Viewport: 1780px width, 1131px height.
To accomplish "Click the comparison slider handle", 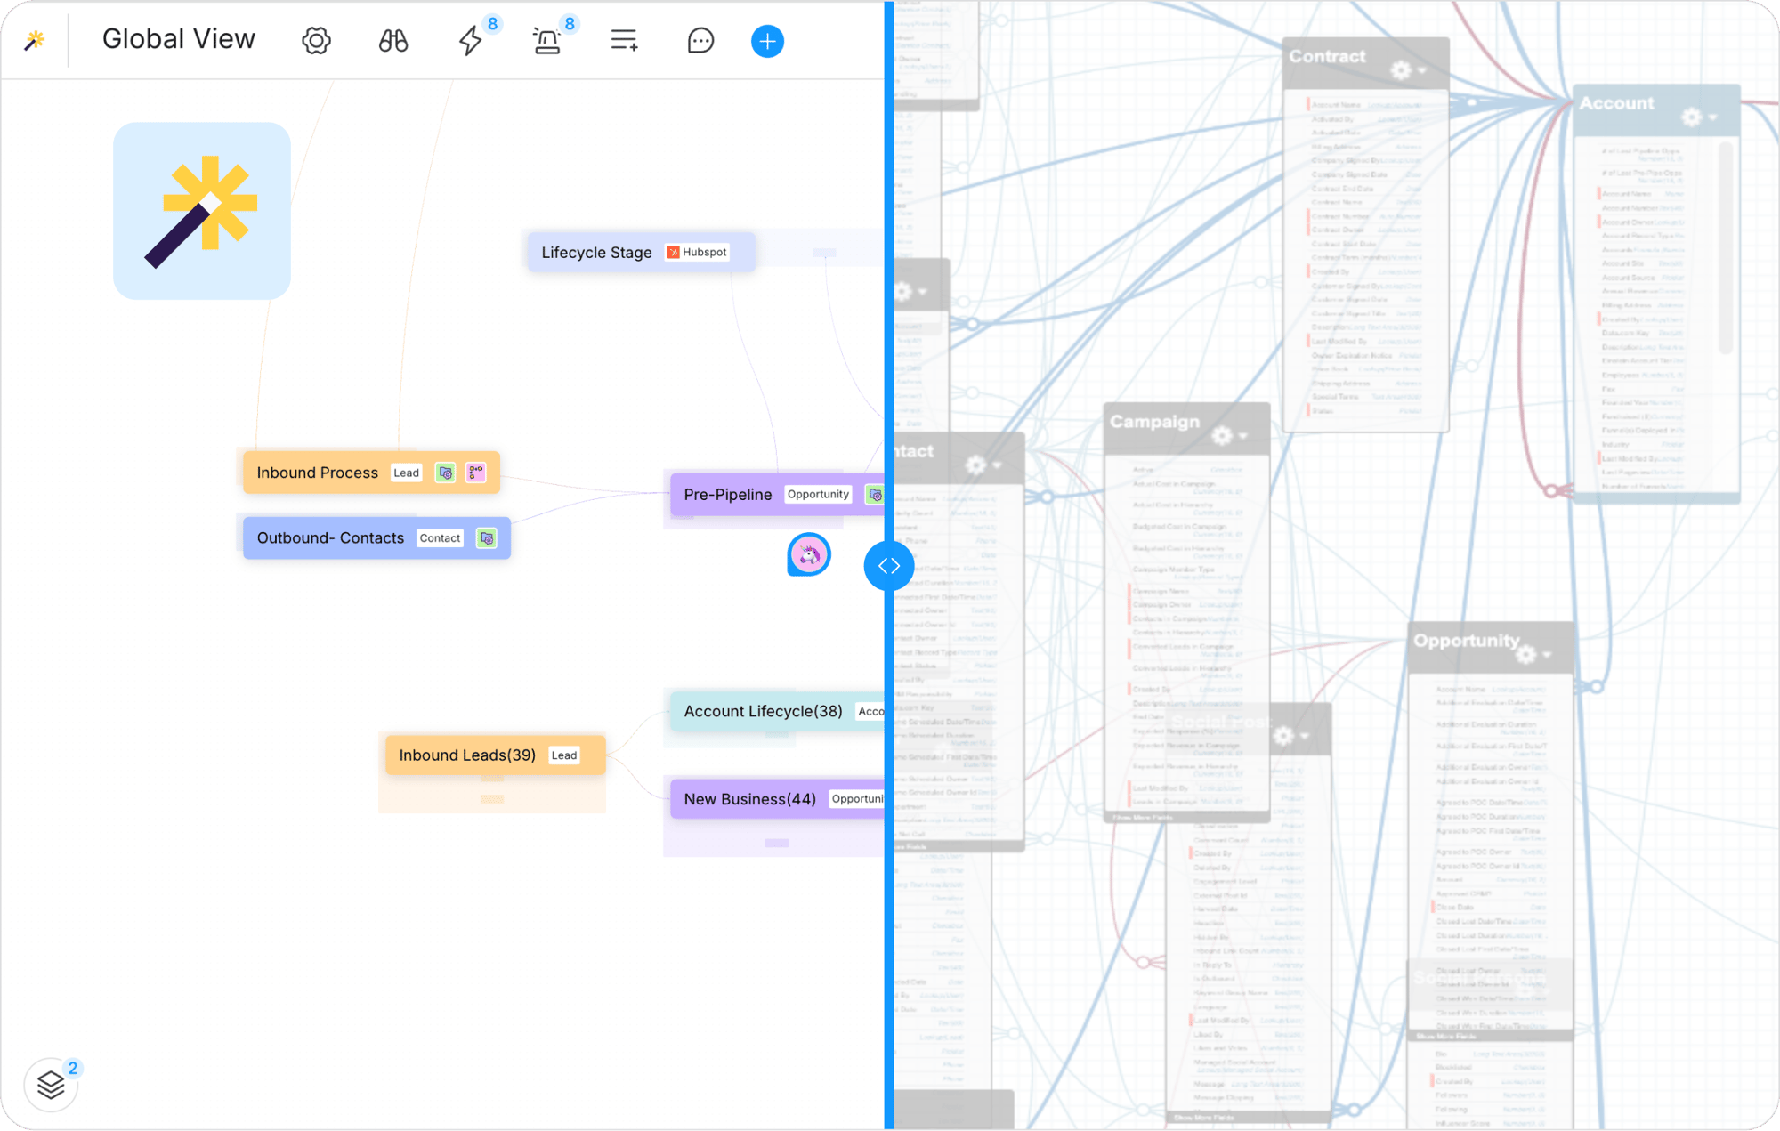I will 888,566.
